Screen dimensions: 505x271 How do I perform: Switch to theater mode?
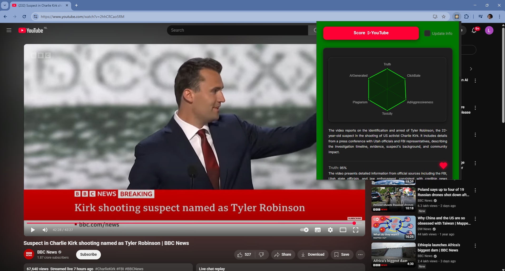tap(343, 230)
